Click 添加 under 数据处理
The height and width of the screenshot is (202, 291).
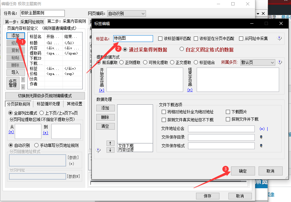(x=106, y=108)
